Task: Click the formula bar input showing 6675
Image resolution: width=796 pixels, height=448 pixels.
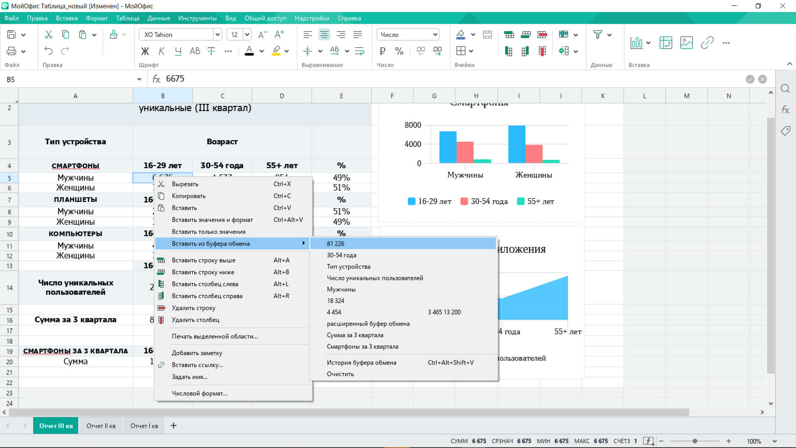Action: [x=452, y=79]
